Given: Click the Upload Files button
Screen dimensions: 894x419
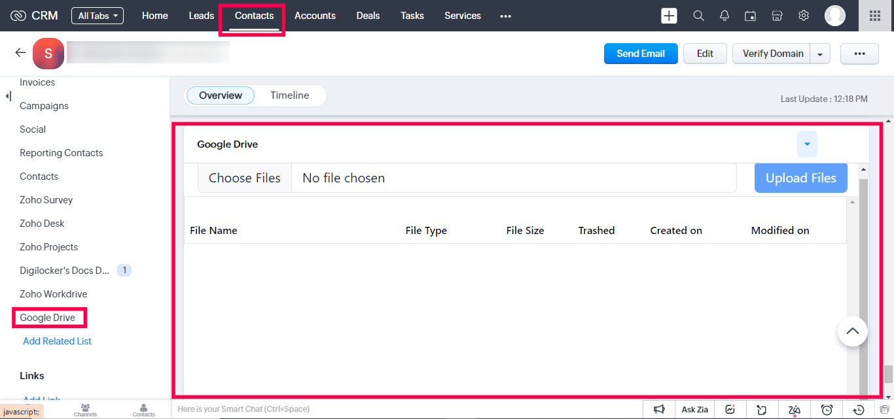Looking at the screenshot, I should pyautogui.click(x=801, y=178).
